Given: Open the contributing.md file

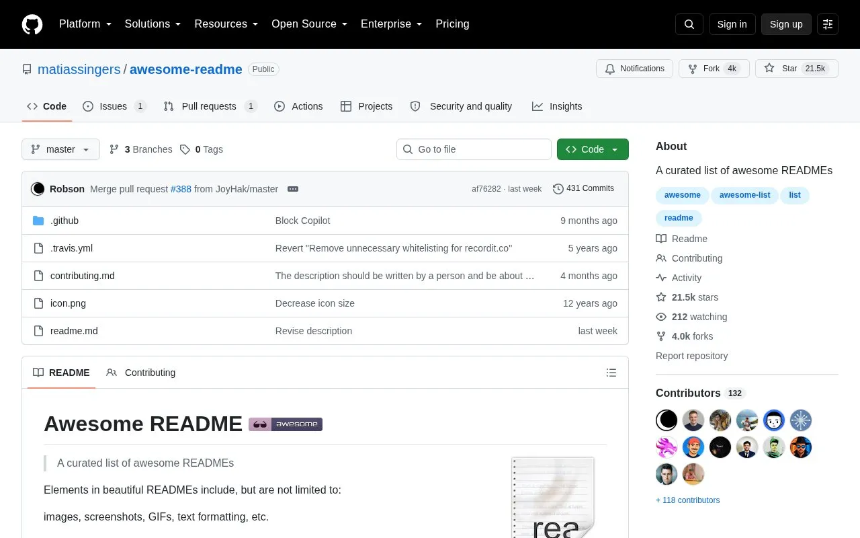Looking at the screenshot, I should [x=83, y=276].
